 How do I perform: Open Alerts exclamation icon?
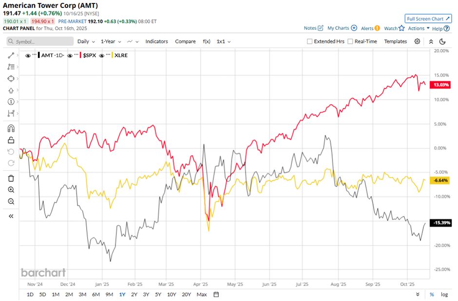point(378,28)
